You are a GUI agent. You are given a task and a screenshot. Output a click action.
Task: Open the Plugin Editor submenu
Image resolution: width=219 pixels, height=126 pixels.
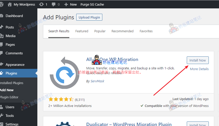click(9, 97)
